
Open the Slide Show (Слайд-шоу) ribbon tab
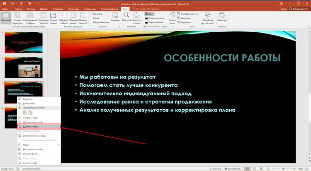(x=90, y=9)
